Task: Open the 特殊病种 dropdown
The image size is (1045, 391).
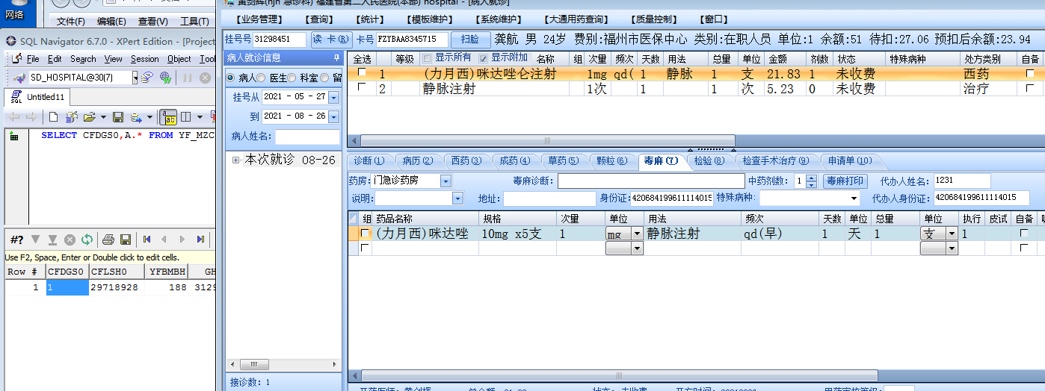Action: [x=854, y=198]
